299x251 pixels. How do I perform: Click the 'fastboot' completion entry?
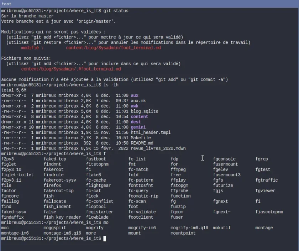[96, 159]
